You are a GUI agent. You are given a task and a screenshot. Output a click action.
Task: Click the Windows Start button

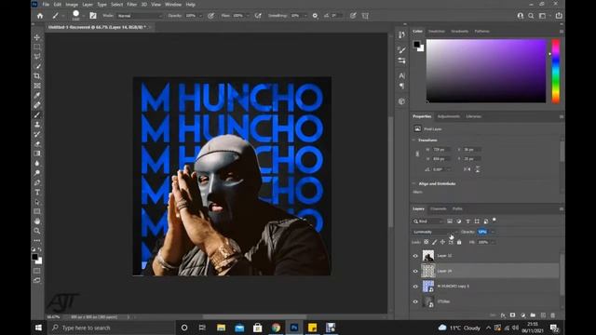[38, 328]
